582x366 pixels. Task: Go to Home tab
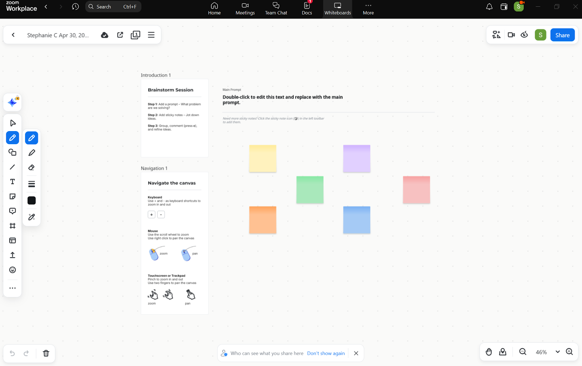pos(214,9)
